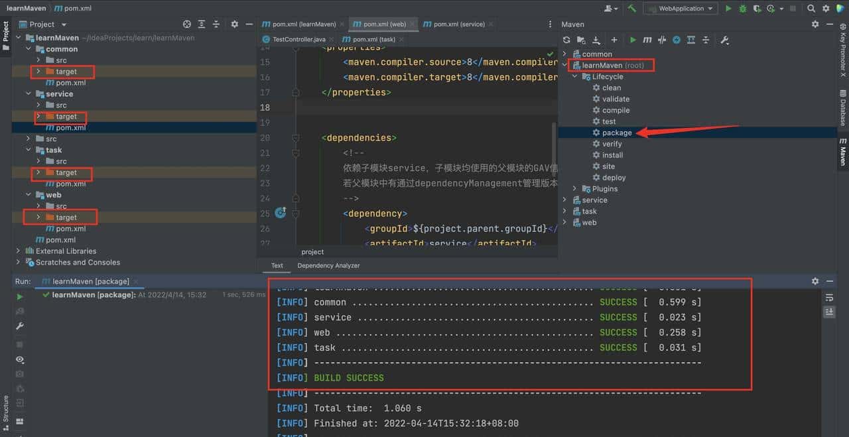Click Reload All Maven Projects icon

(x=566, y=40)
